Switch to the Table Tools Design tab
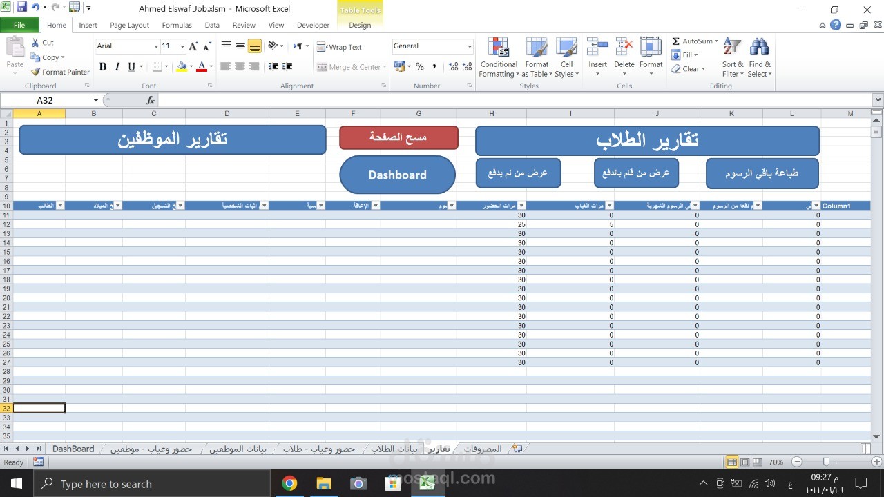Image resolution: width=884 pixels, height=497 pixels. click(x=360, y=25)
